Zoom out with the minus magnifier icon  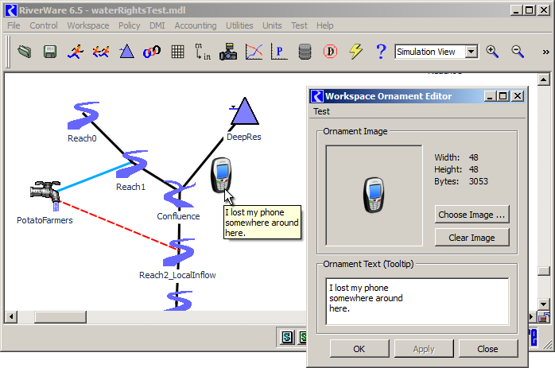point(518,52)
